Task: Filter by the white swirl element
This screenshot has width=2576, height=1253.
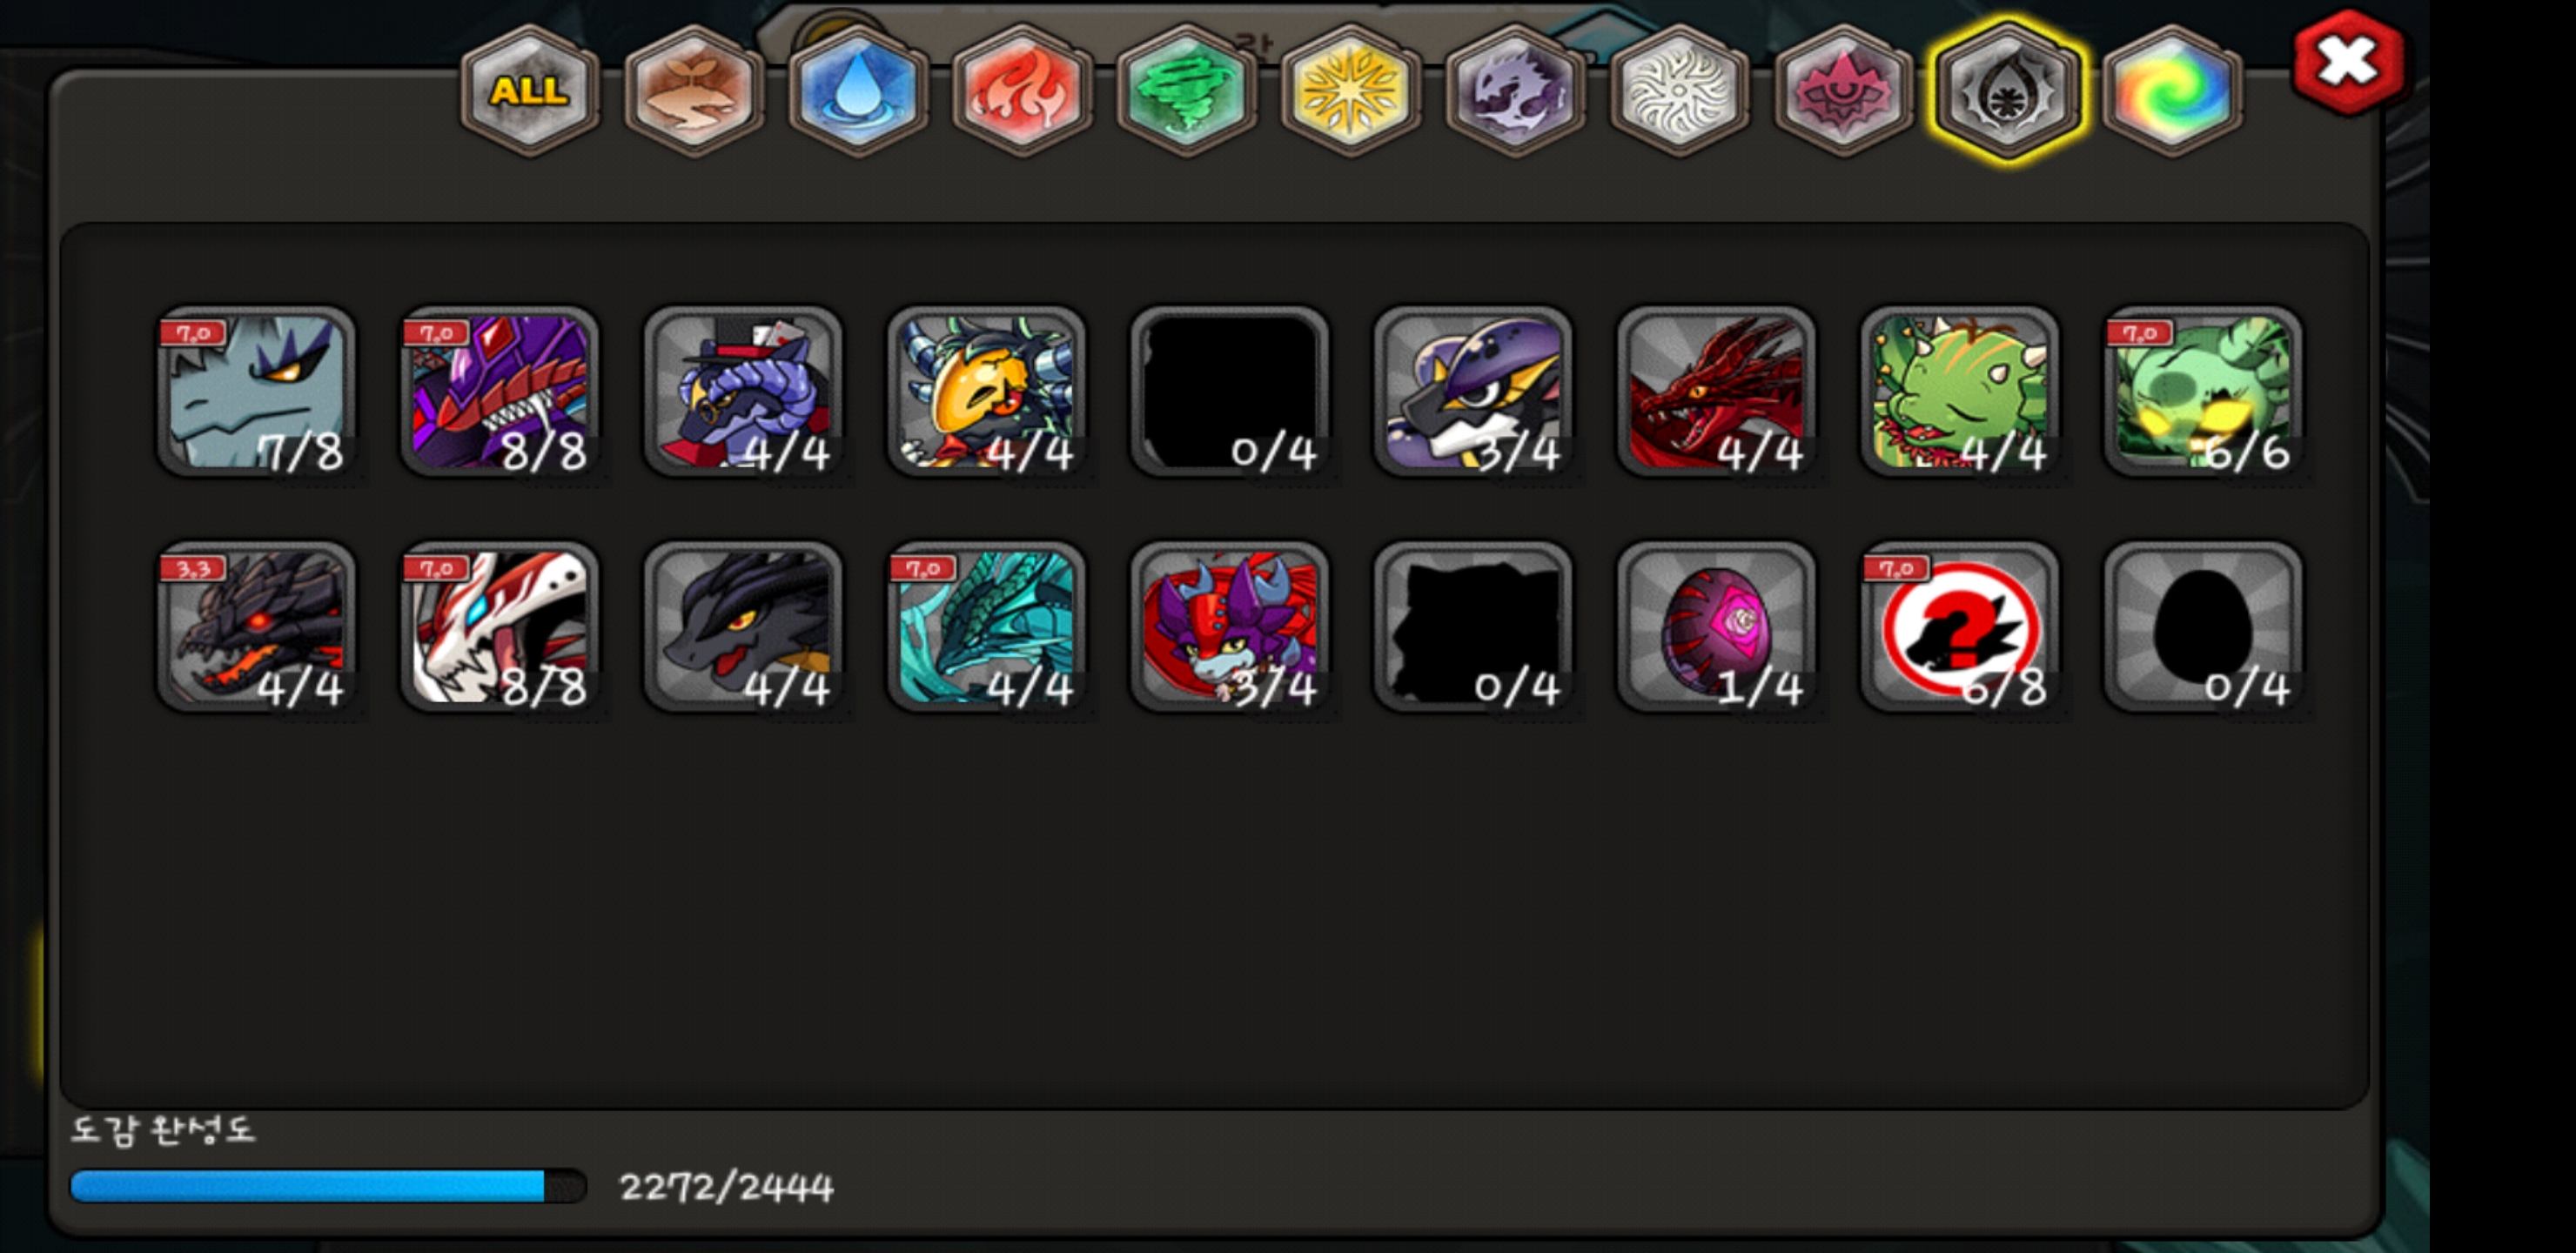Action: click(1680, 91)
